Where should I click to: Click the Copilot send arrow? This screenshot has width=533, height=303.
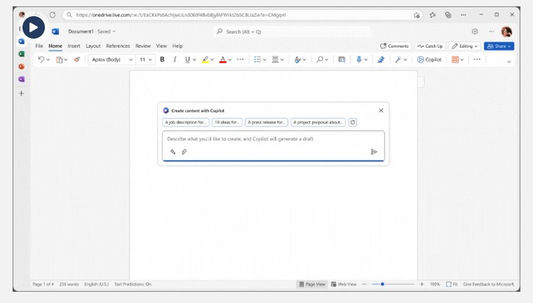[374, 151]
